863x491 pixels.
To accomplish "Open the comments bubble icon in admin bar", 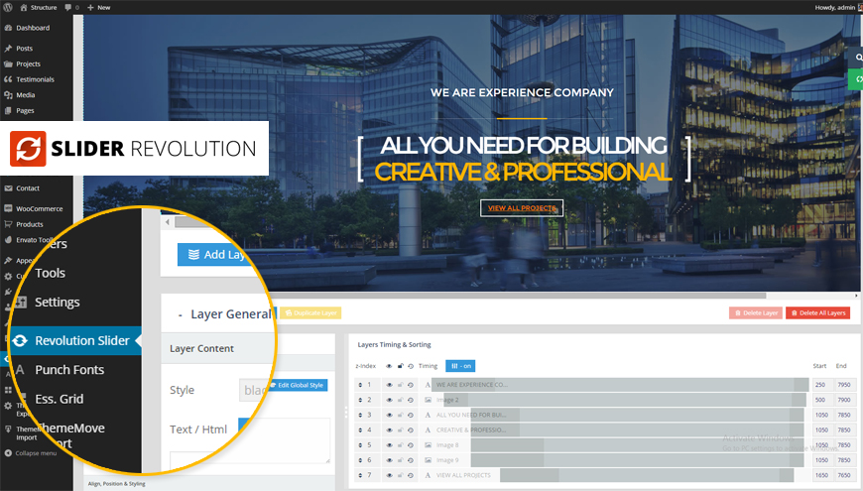I will coord(67,7).
